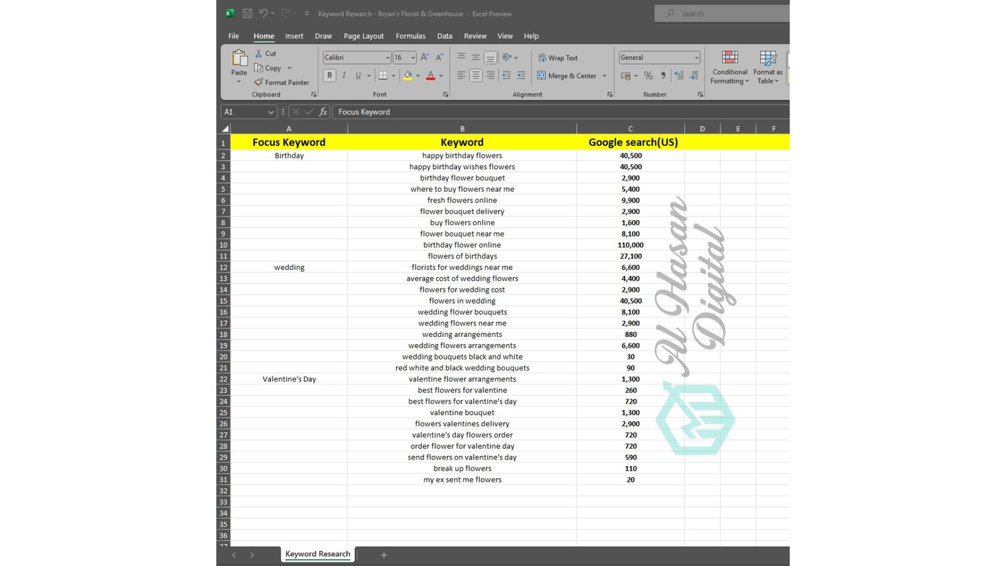The width and height of the screenshot is (1006, 566).
Task: Click the Copy button
Action: tap(268, 68)
